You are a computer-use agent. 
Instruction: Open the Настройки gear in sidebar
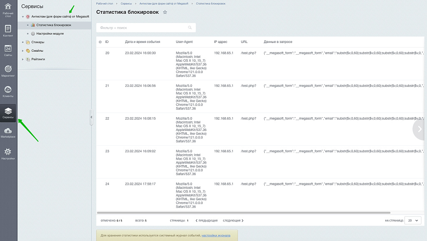tap(8, 153)
